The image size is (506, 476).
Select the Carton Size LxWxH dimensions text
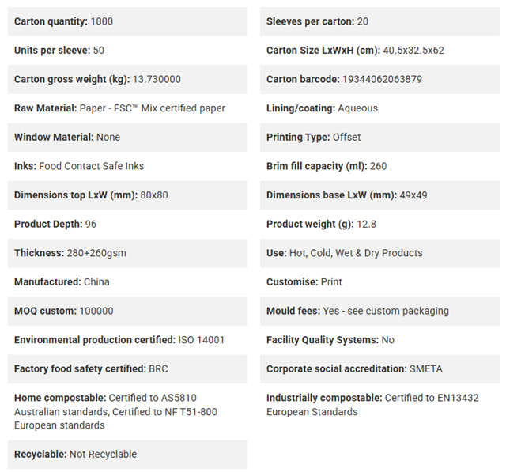coord(413,51)
